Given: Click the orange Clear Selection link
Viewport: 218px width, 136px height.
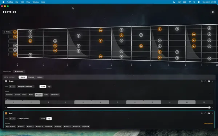Looking at the screenshot, I should (x=208, y=124).
